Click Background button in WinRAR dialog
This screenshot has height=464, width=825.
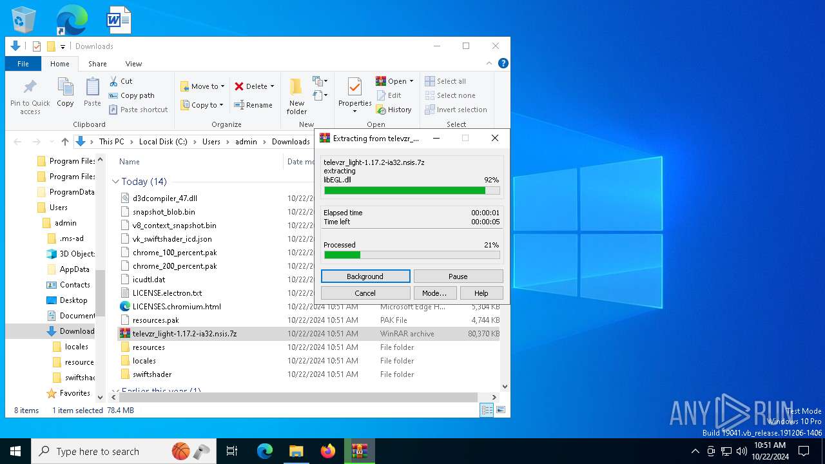365,276
